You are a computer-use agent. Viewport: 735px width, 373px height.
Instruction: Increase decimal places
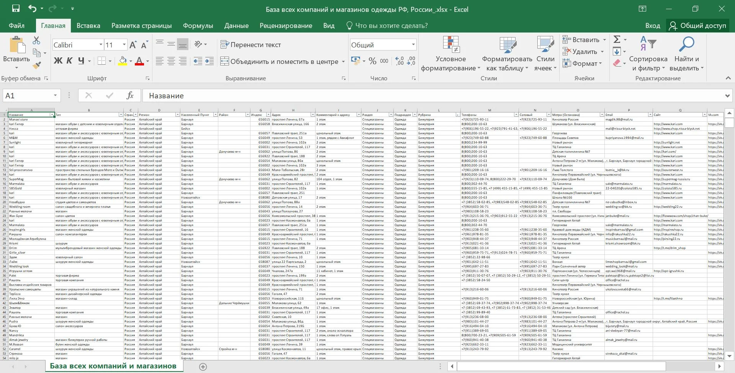coord(399,61)
